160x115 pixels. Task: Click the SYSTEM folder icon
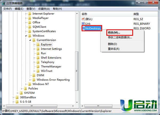(21, 93)
